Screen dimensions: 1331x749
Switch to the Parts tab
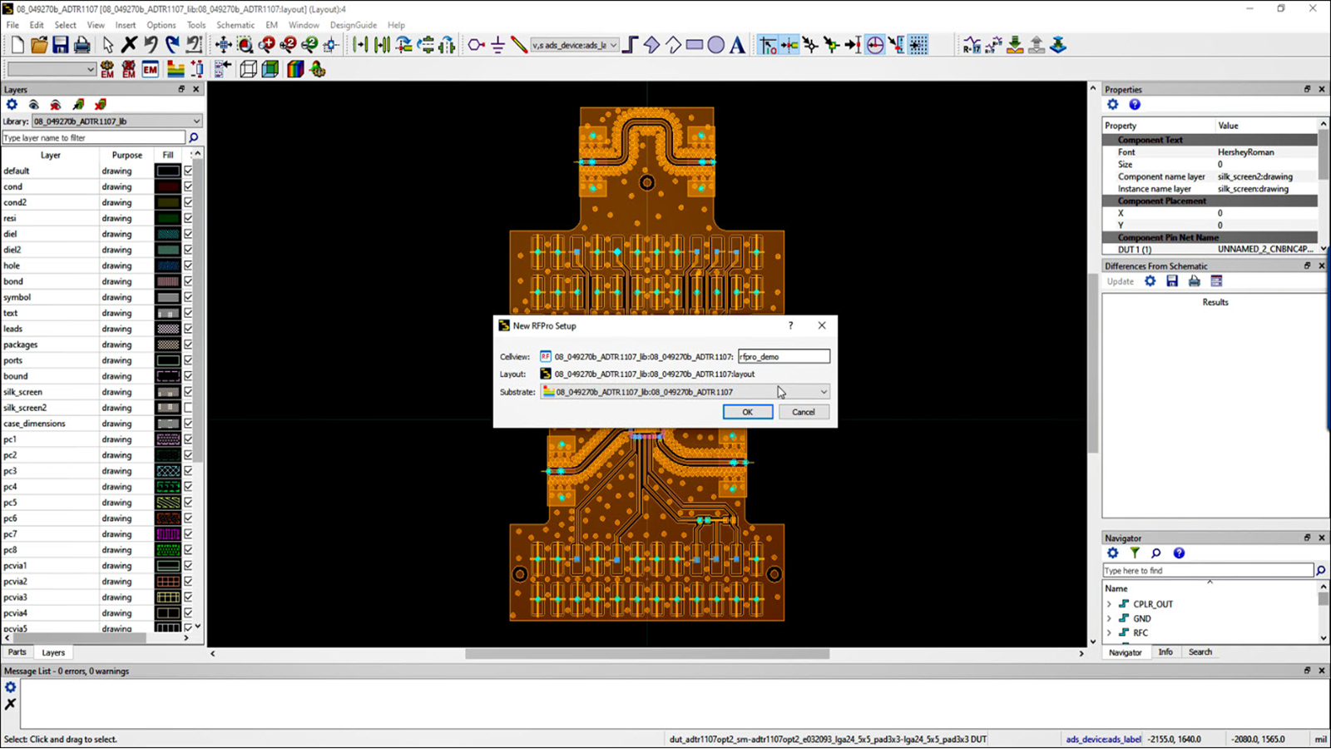click(x=17, y=652)
